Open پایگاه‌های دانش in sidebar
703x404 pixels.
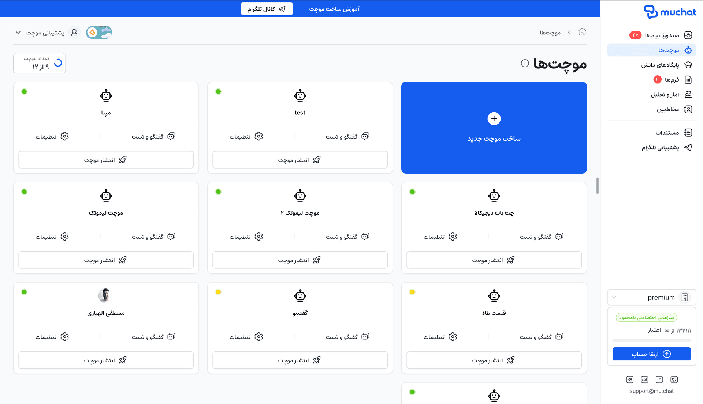click(x=651, y=65)
